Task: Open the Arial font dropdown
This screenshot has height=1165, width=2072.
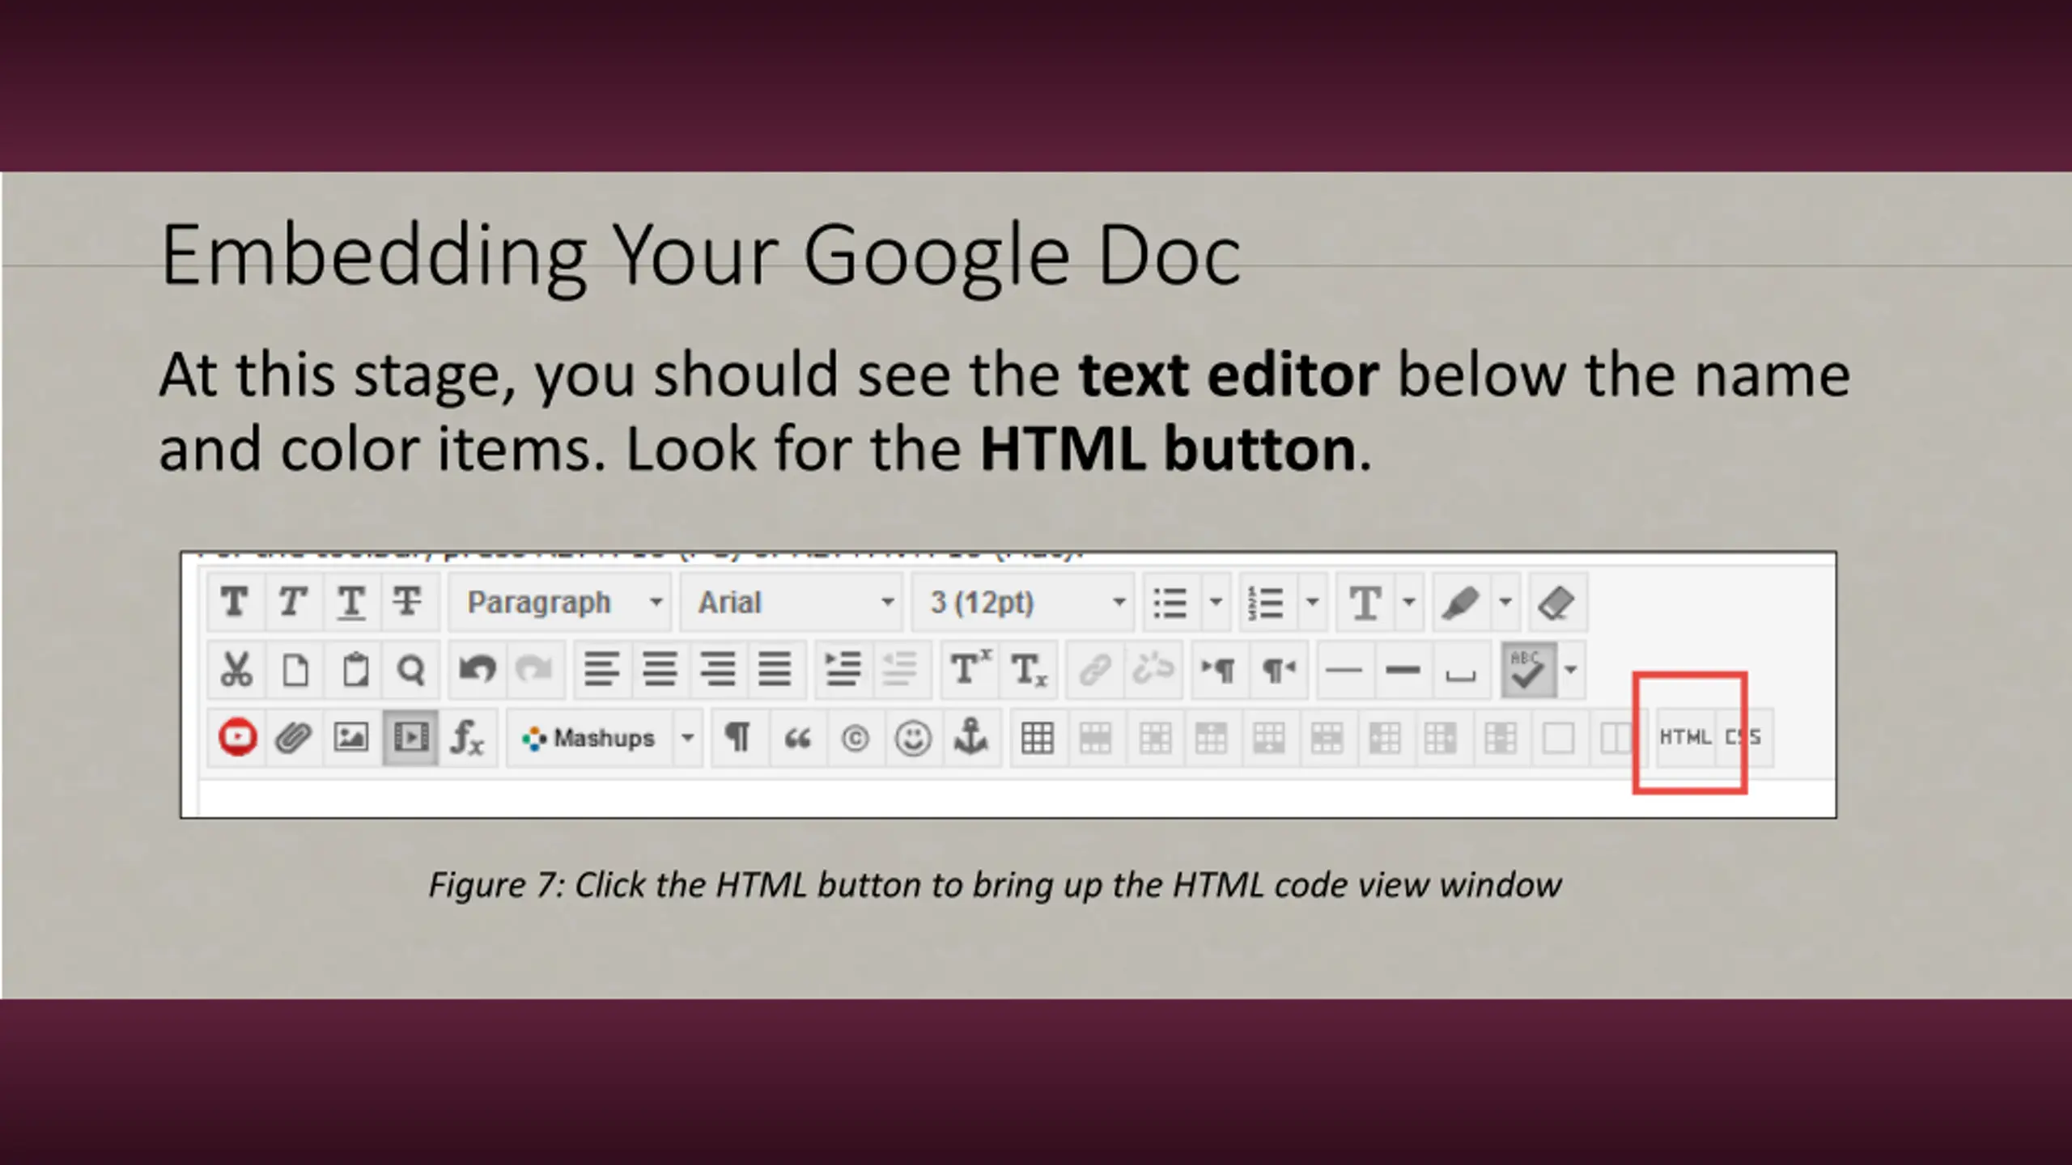Action: coord(792,603)
